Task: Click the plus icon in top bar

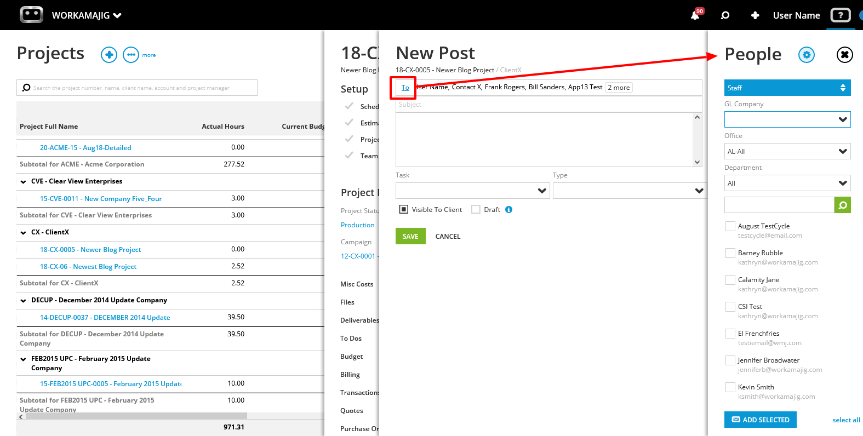Action: click(x=755, y=15)
